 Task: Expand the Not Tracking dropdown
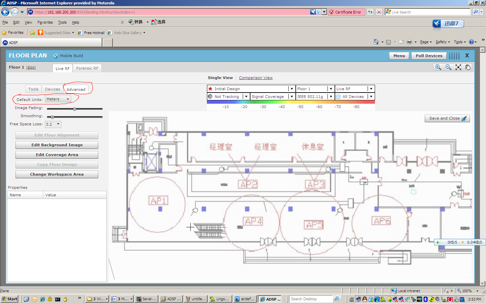point(246,97)
